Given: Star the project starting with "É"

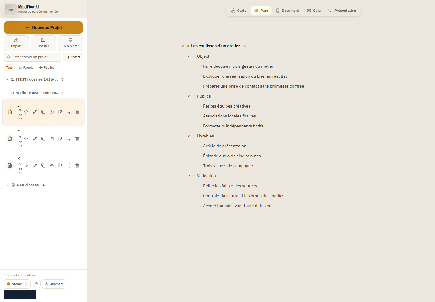Looking at the screenshot, I should coord(26,139).
